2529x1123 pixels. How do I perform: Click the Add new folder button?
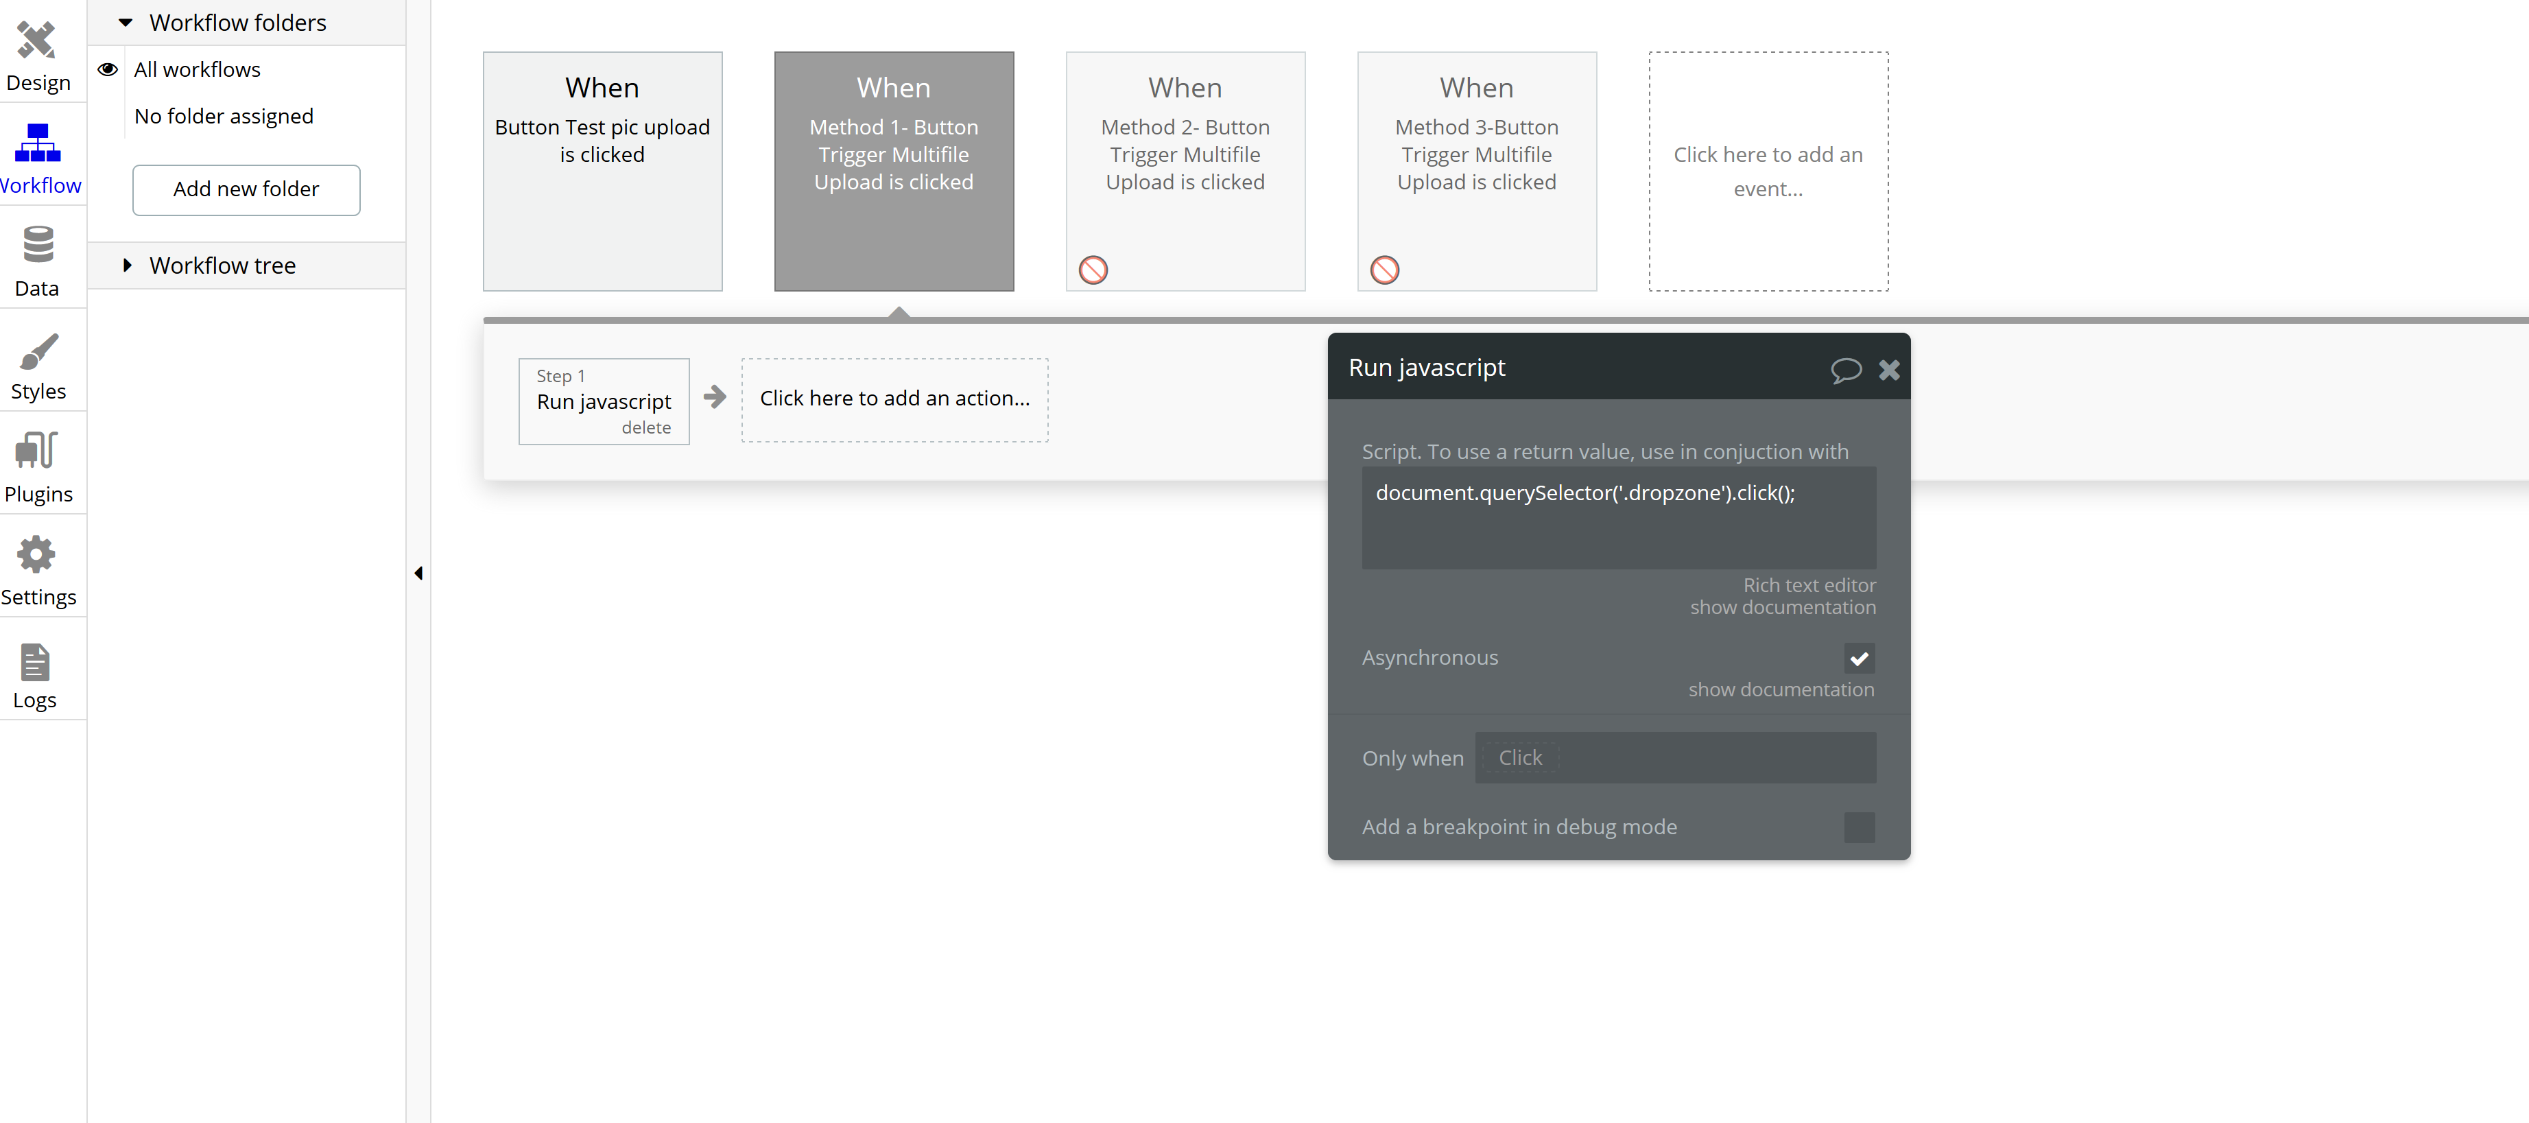click(x=246, y=189)
